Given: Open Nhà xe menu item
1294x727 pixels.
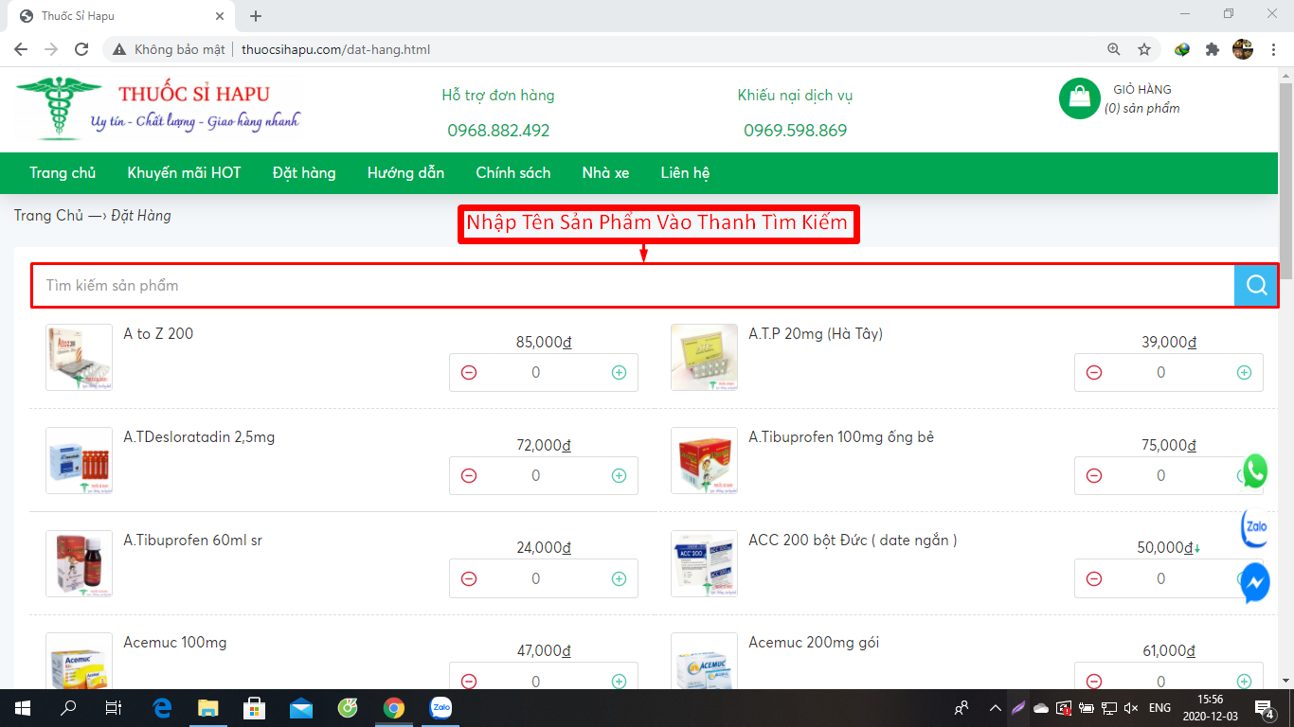Looking at the screenshot, I should [605, 173].
